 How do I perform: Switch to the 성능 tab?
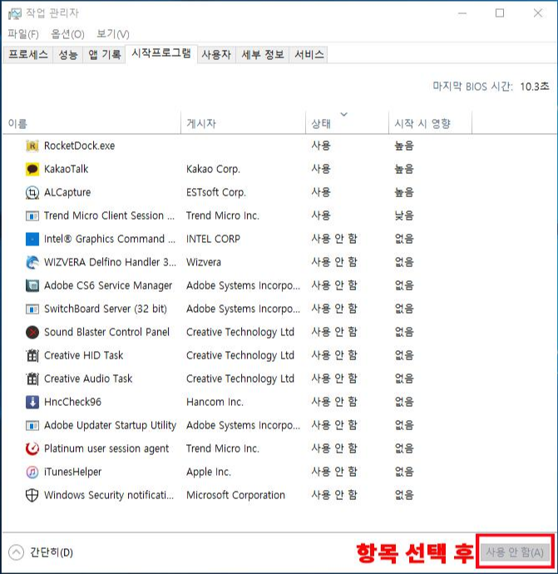68,55
